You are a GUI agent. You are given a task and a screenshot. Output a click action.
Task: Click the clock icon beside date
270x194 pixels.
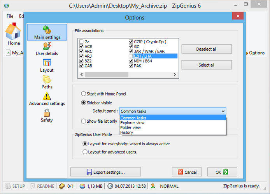(110, 186)
